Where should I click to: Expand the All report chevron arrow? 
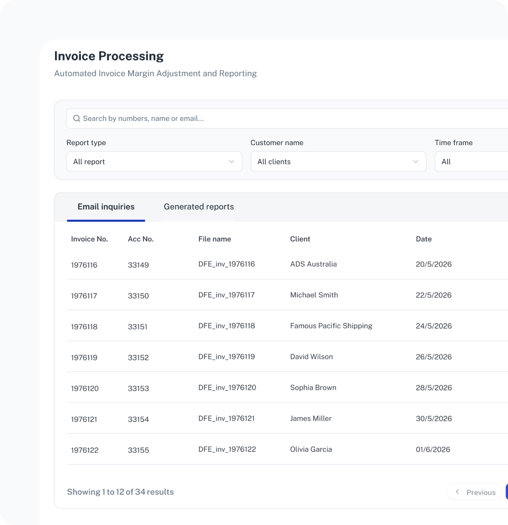point(231,162)
